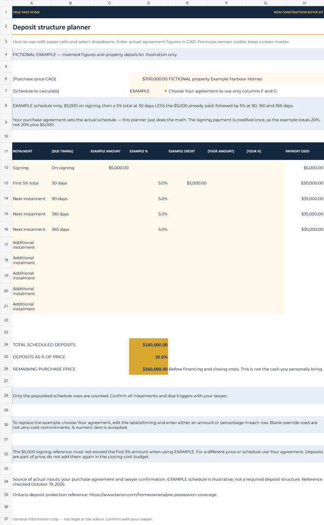Select the $5,000.00 example amount for Signing
Viewport: 324px width, 525px height.
point(110,168)
